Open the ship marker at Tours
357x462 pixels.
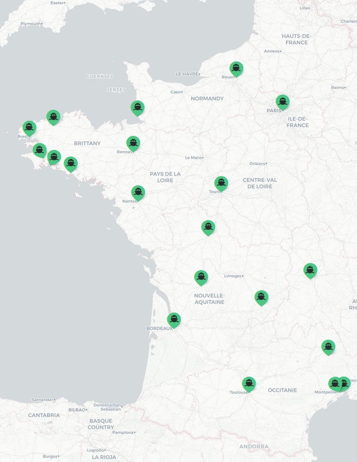tap(221, 183)
